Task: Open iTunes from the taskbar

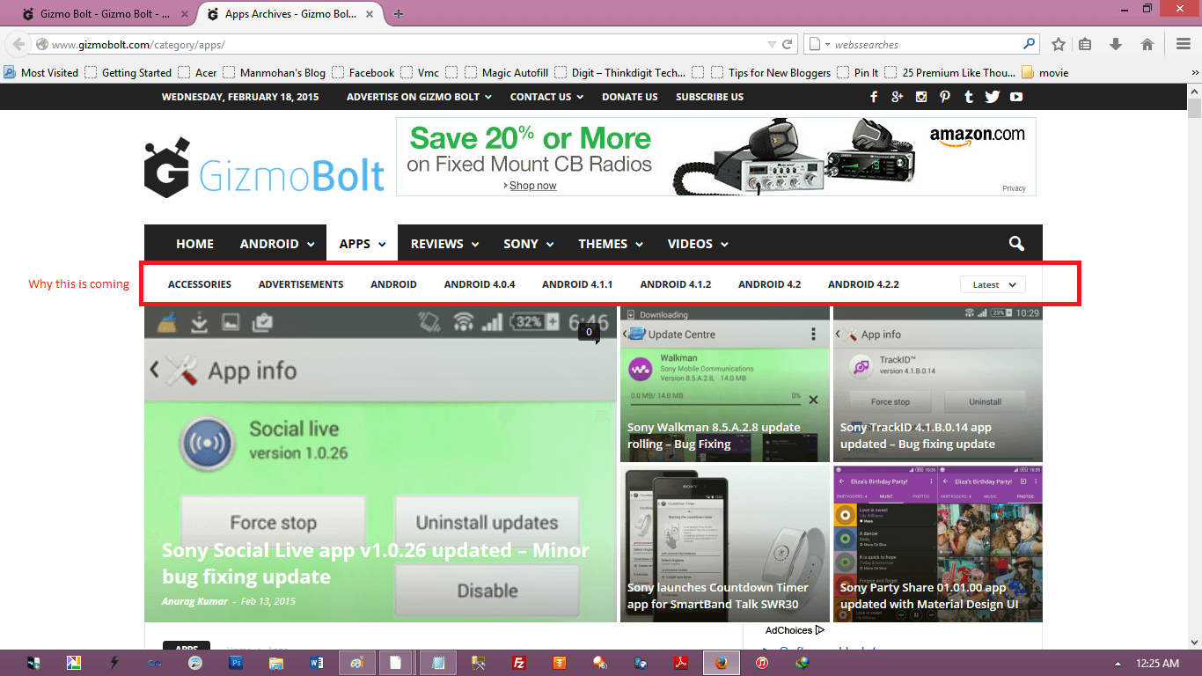Action: 762,663
